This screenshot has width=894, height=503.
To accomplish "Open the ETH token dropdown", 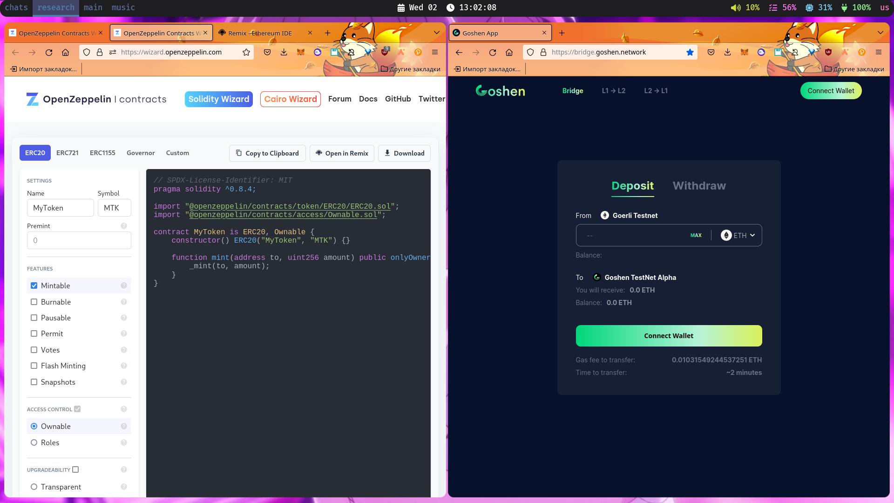I will (738, 235).
